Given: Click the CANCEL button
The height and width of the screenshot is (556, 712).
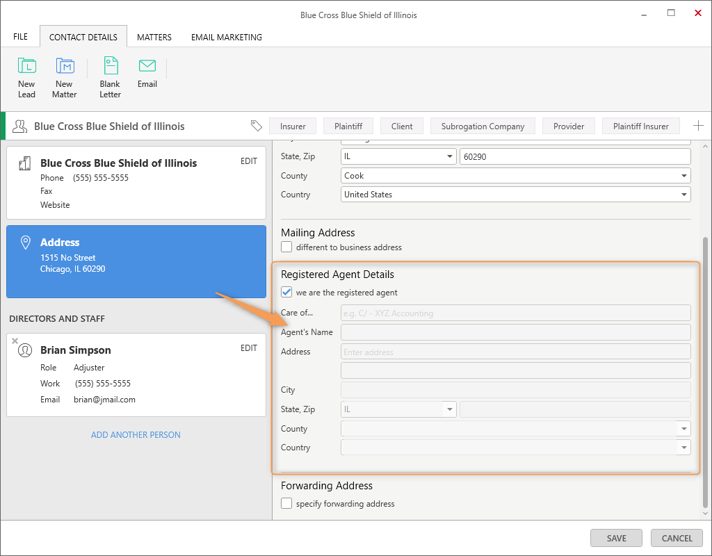Looking at the screenshot, I should click(x=677, y=538).
